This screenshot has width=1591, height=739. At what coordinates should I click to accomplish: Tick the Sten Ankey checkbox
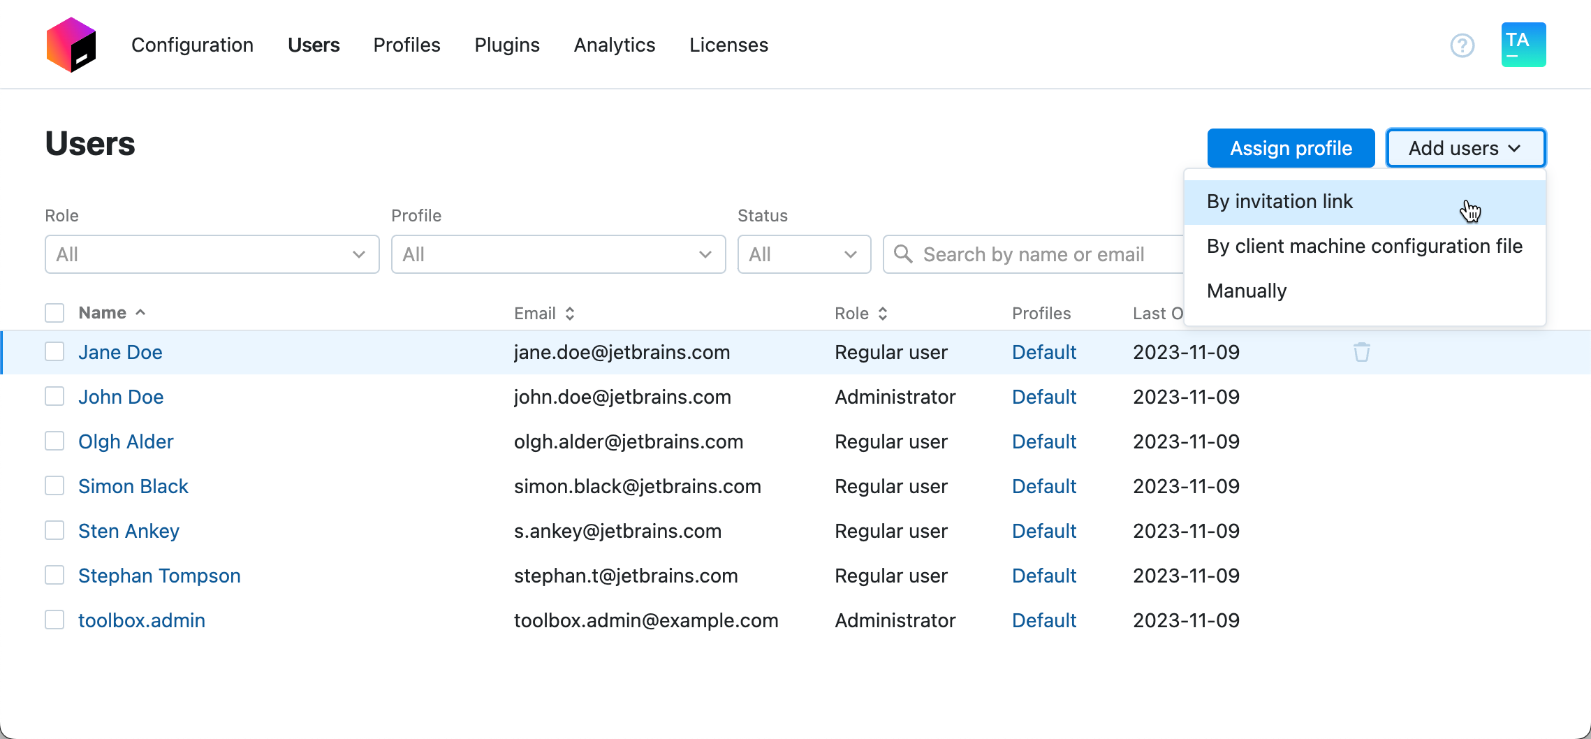point(54,530)
